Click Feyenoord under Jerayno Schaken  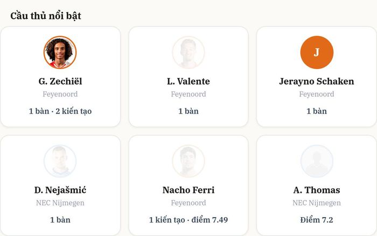click(317, 94)
